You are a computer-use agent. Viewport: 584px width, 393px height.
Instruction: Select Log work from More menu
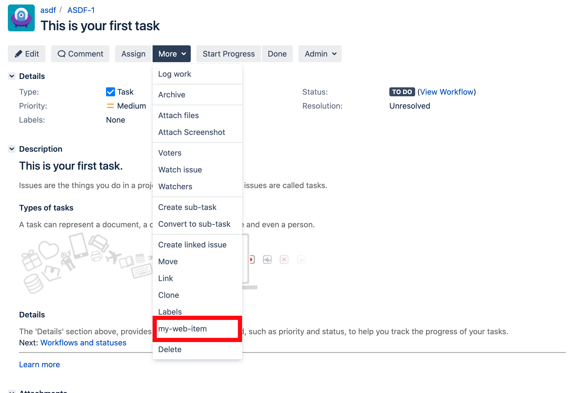pos(197,74)
